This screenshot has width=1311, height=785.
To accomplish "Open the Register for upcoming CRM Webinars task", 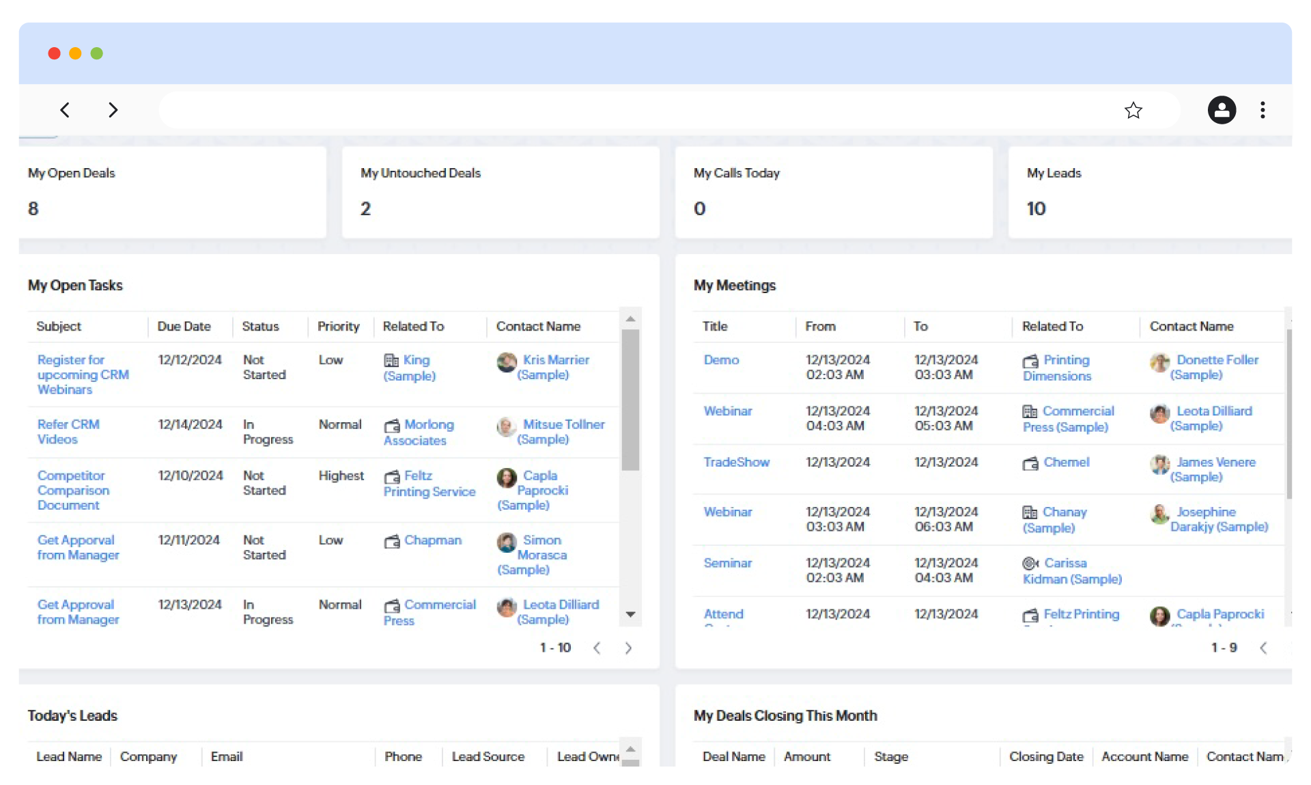I will 83,374.
